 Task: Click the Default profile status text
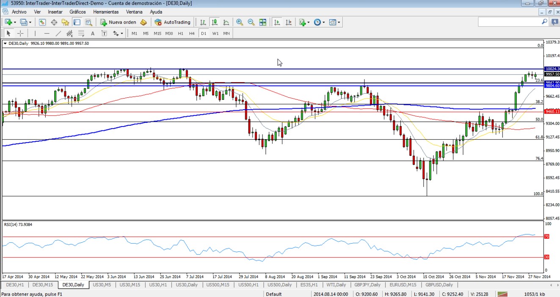(x=274, y=294)
